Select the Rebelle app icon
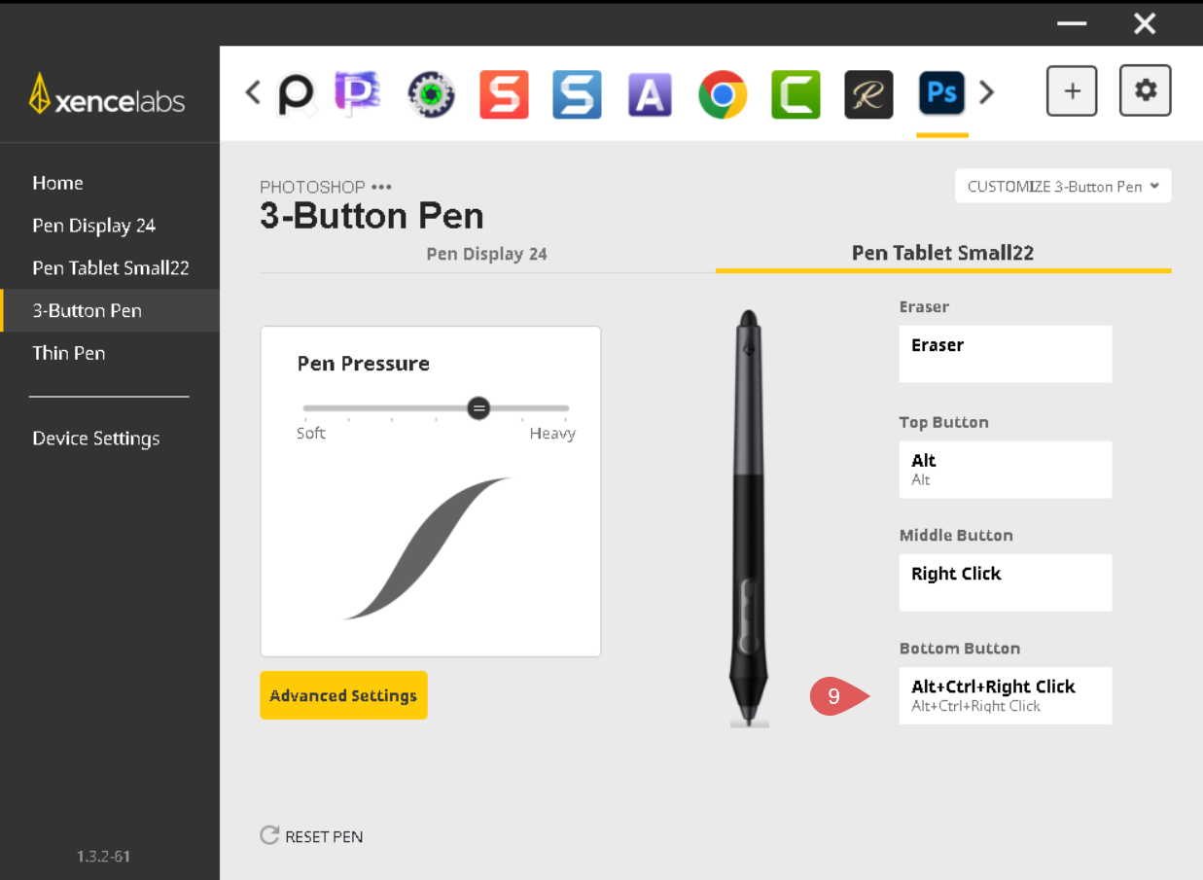Viewport: 1203px width, 880px height. 868,94
